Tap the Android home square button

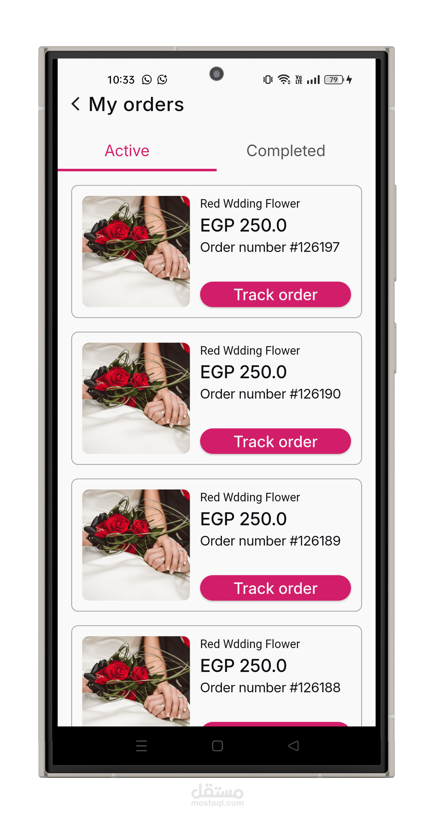coord(217,746)
